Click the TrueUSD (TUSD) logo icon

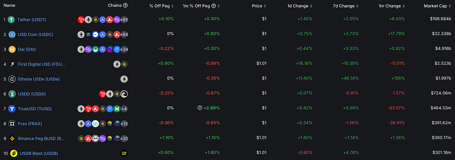tap(12, 109)
